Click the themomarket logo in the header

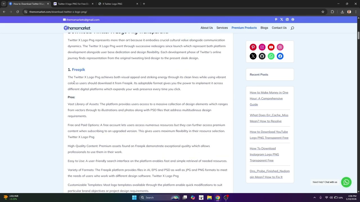(77, 28)
